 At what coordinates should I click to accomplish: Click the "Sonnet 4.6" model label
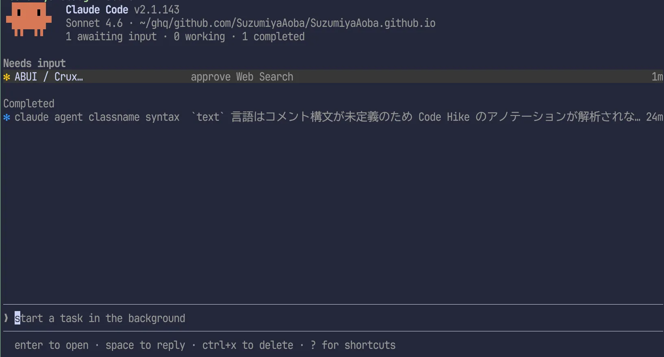tap(94, 23)
